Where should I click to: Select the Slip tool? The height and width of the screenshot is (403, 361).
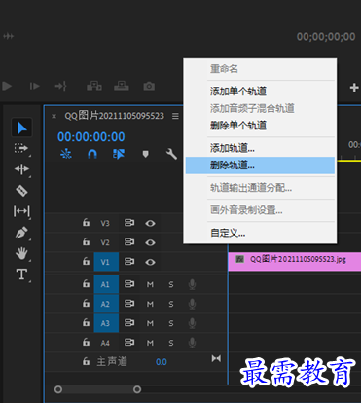click(x=21, y=211)
